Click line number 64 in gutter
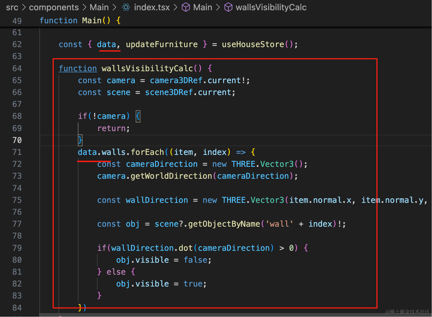This screenshot has width=432, height=317. click(17, 68)
